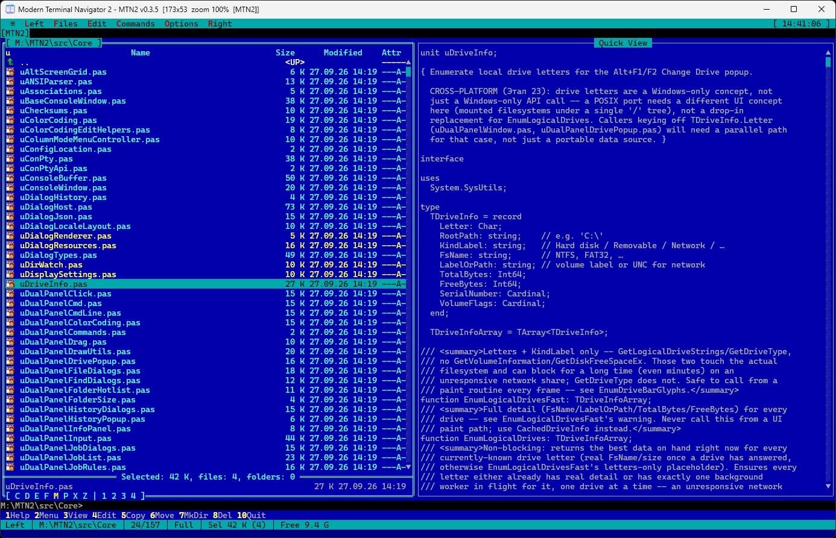Image resolution: width=836 pixels, height=538 pixels.
Task: Click the 1Help function key button
Action: [x=17, y=515]
